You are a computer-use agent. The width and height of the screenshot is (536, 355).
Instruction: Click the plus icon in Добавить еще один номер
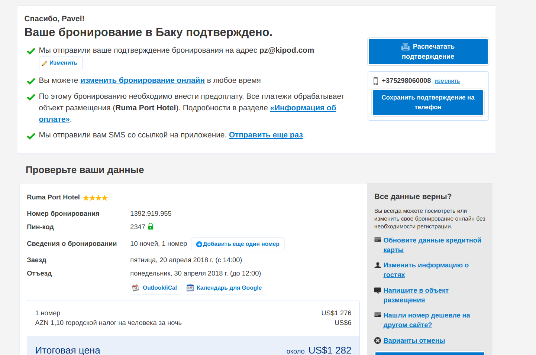tap(199, 244)
